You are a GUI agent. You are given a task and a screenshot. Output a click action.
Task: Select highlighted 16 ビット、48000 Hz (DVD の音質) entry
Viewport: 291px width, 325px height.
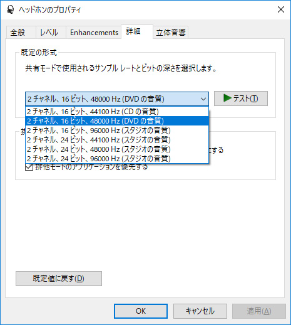tap(117, 121)
